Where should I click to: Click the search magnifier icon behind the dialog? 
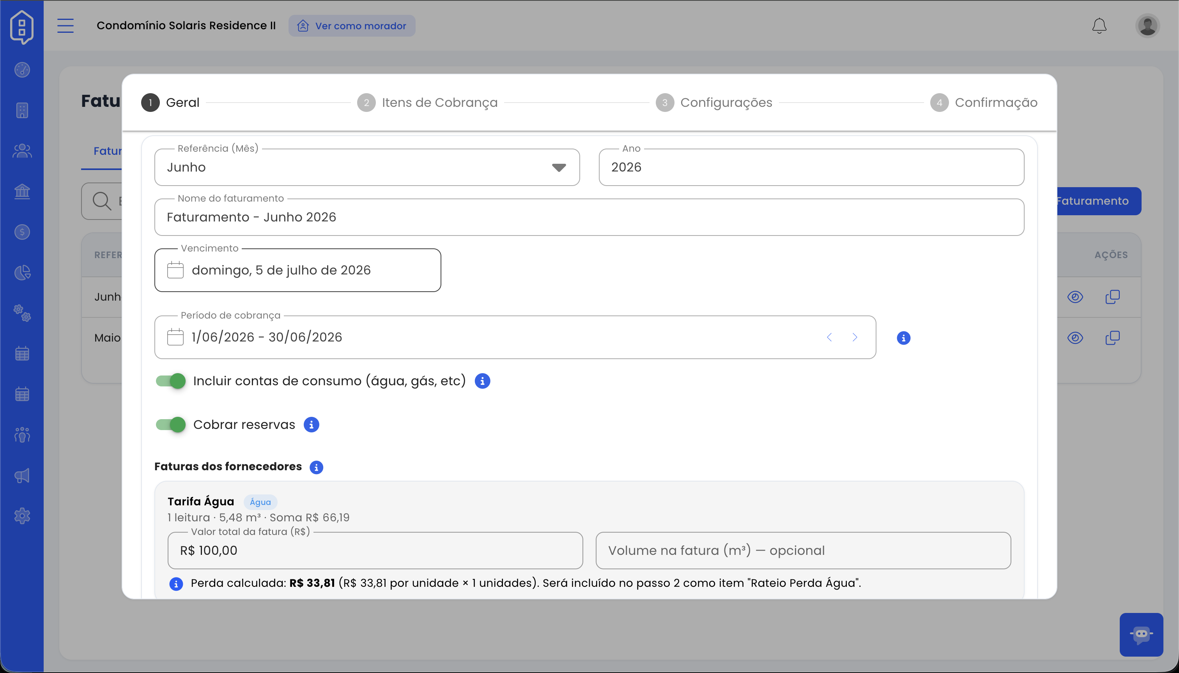pyautogui.click(x=101, y=201)
